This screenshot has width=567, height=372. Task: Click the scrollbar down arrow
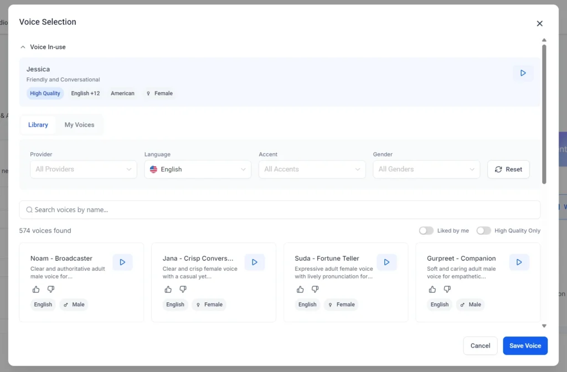[544, 326]
